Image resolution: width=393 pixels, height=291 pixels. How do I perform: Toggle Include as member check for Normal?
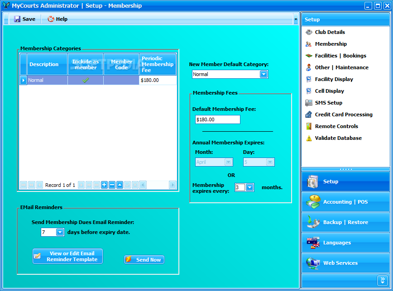[86, 80]
